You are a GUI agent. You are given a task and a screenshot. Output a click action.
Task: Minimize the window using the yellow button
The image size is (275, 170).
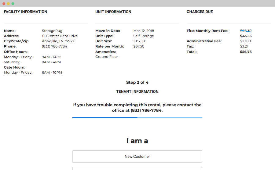[x=9, y=4]
